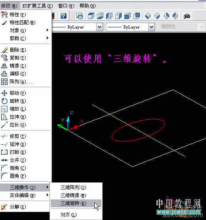Select 复制 (Y) copy command
This screenshot has height=220, width=206.
pos(26,58)
